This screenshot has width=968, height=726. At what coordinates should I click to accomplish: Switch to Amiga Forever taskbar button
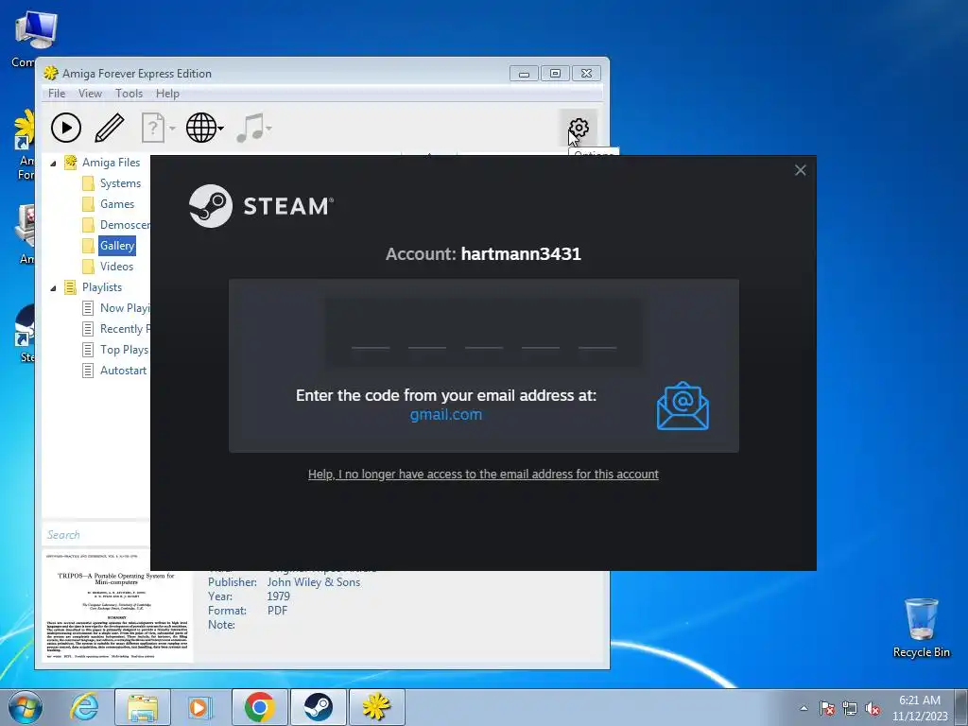376,707
